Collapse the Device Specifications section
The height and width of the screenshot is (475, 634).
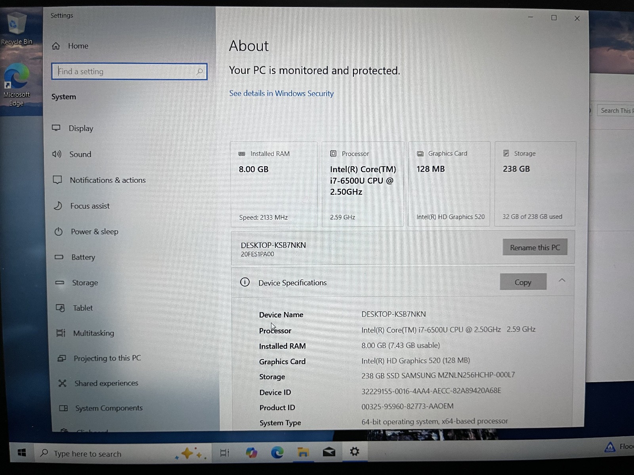pos(562,280)
